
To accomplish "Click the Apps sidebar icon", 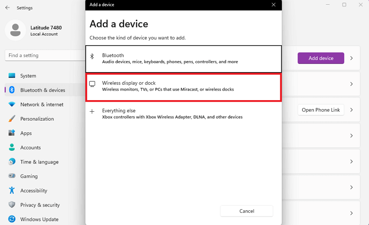I will (12, 133).
